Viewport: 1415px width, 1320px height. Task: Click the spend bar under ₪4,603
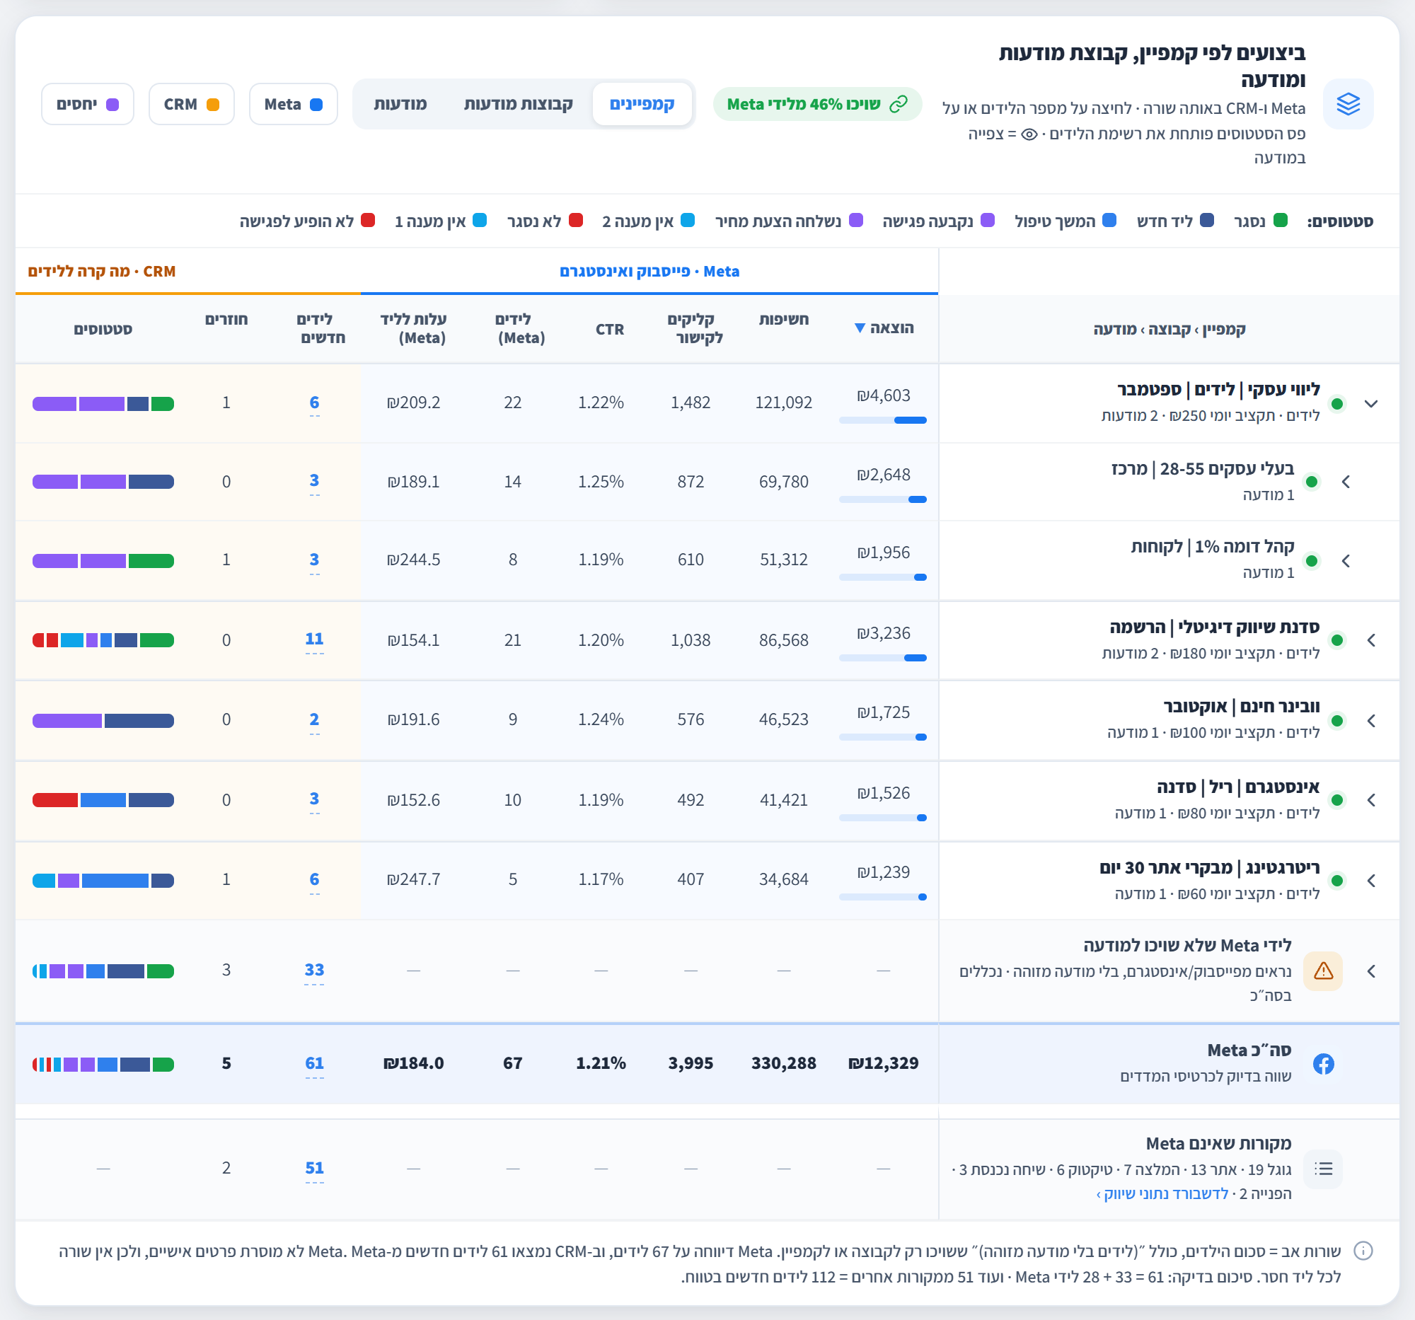coord(882,419)
